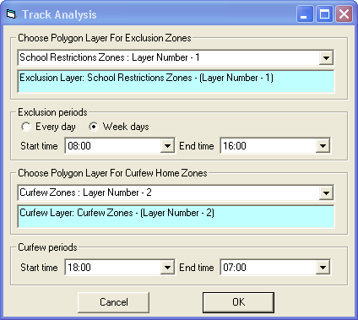The width and height of the screenshot is (358, 320).
Task: Open the curfew zone layer dropdown arrow
Action: (x=326, y=193)
